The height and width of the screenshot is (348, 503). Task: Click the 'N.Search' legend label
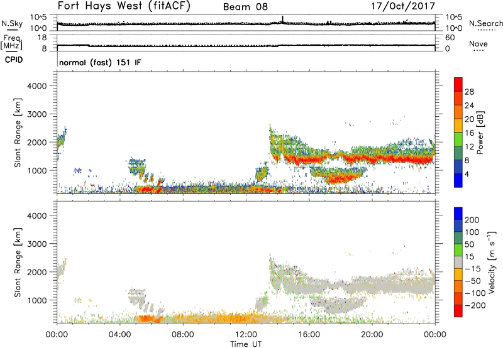tap(485, 23)
